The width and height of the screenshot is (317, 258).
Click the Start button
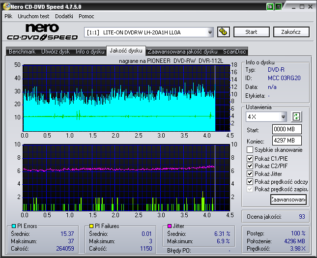[x=251, y=32]
